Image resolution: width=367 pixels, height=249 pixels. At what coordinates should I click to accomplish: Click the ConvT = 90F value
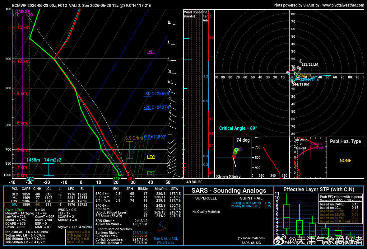[44, 217]
